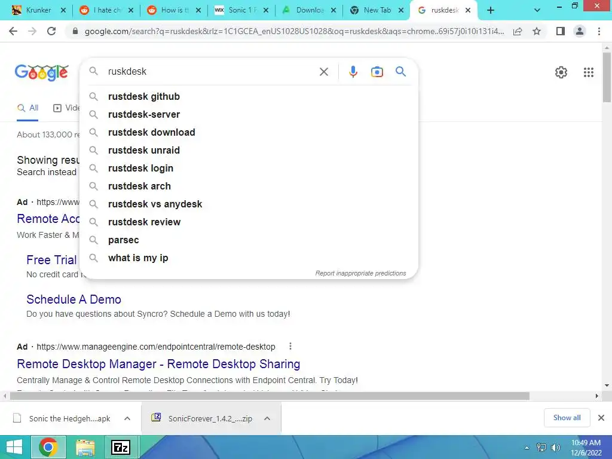Open Chrome three-dot menu
612x459 pixels.
(599, 31)
